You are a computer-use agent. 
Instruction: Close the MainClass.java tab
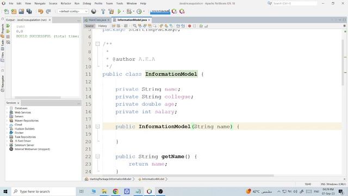coord(109,20)
